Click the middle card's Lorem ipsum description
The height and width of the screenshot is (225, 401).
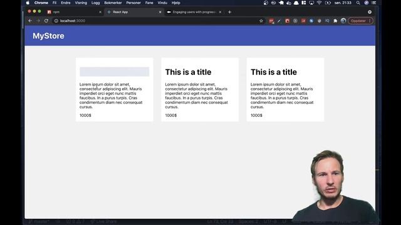click(196, 96)
